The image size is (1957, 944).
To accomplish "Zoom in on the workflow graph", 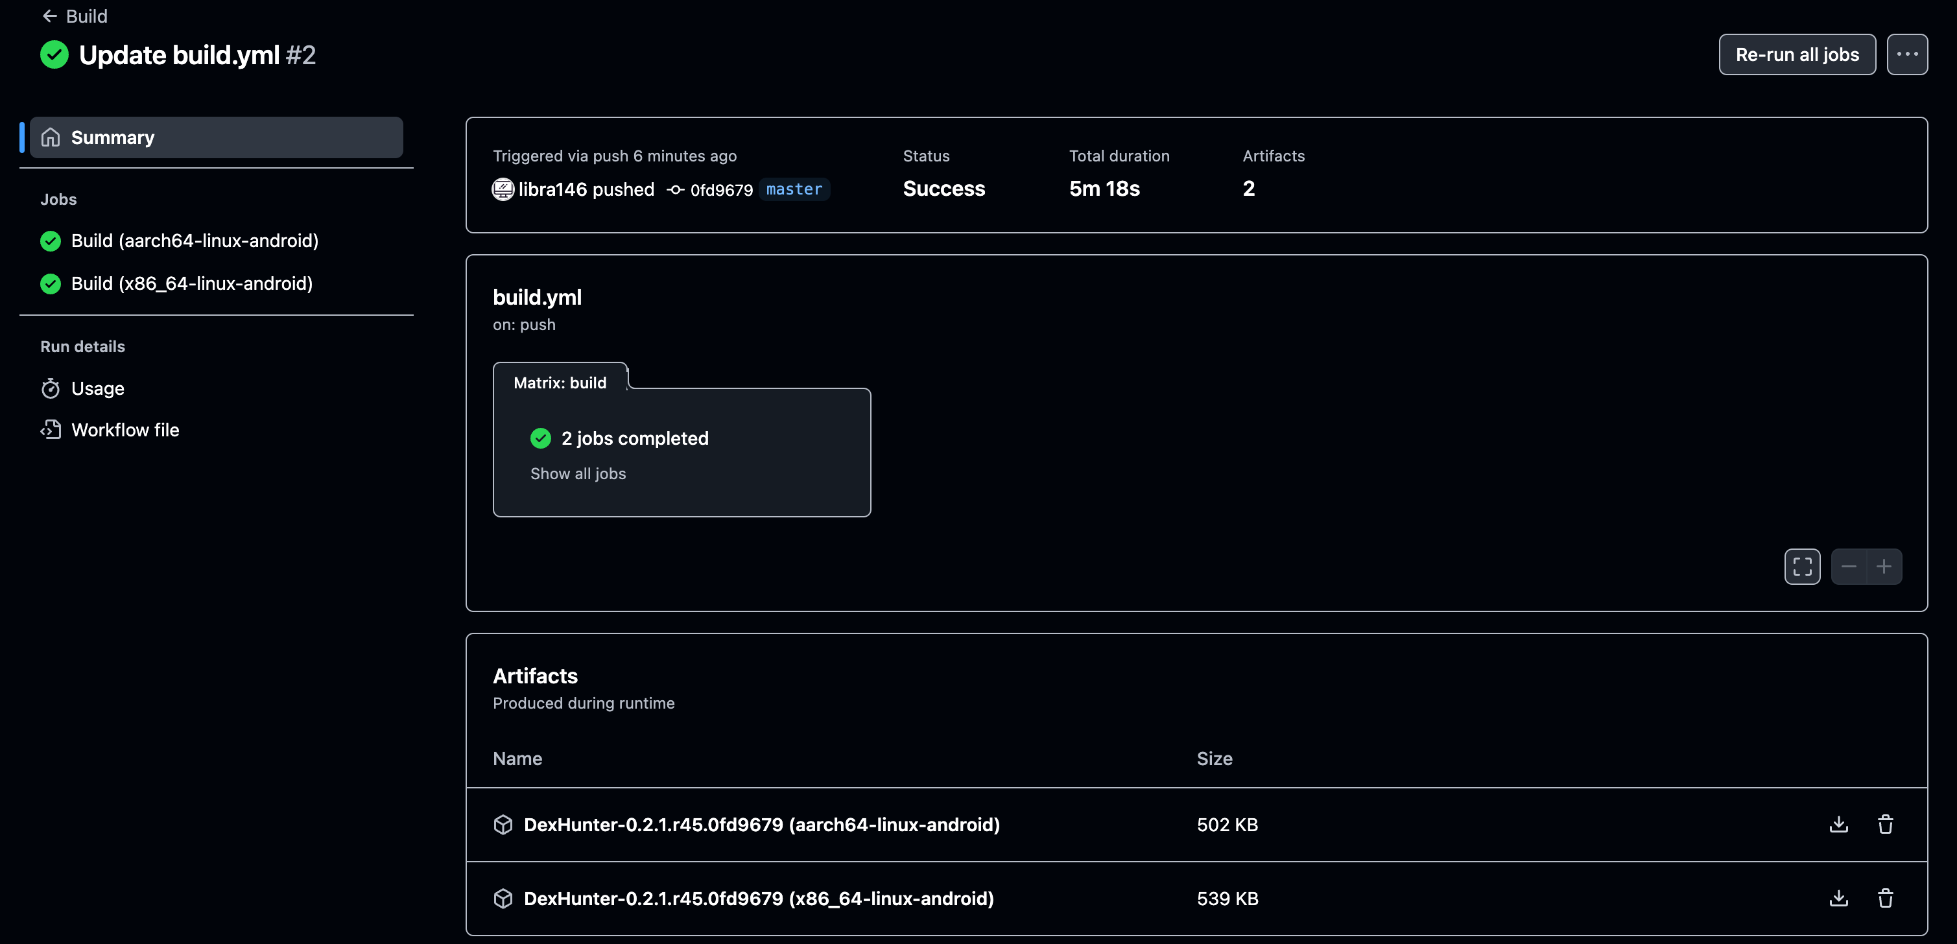I will coord(1883,567).
